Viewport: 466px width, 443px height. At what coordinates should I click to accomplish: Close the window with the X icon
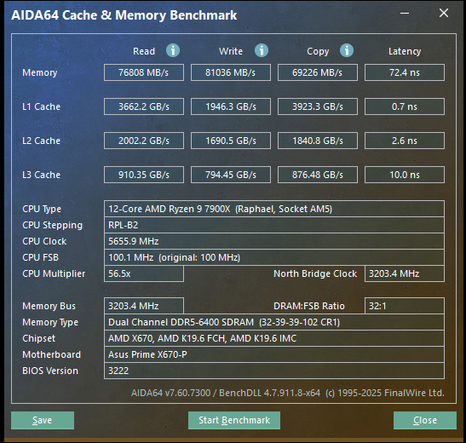coord(444,13)
